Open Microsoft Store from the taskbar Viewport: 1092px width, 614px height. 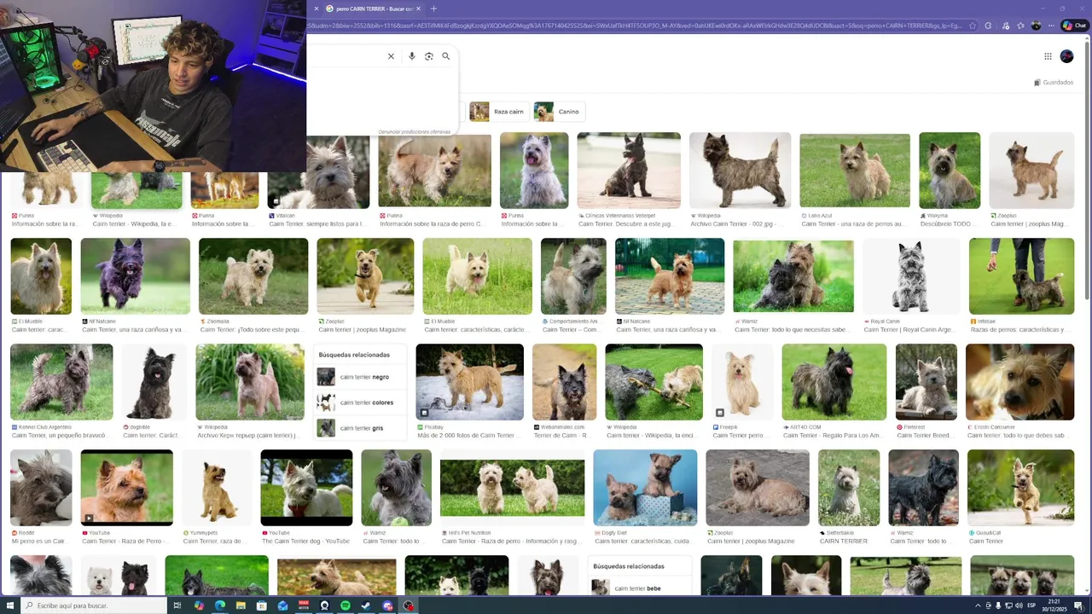[262, 605]
